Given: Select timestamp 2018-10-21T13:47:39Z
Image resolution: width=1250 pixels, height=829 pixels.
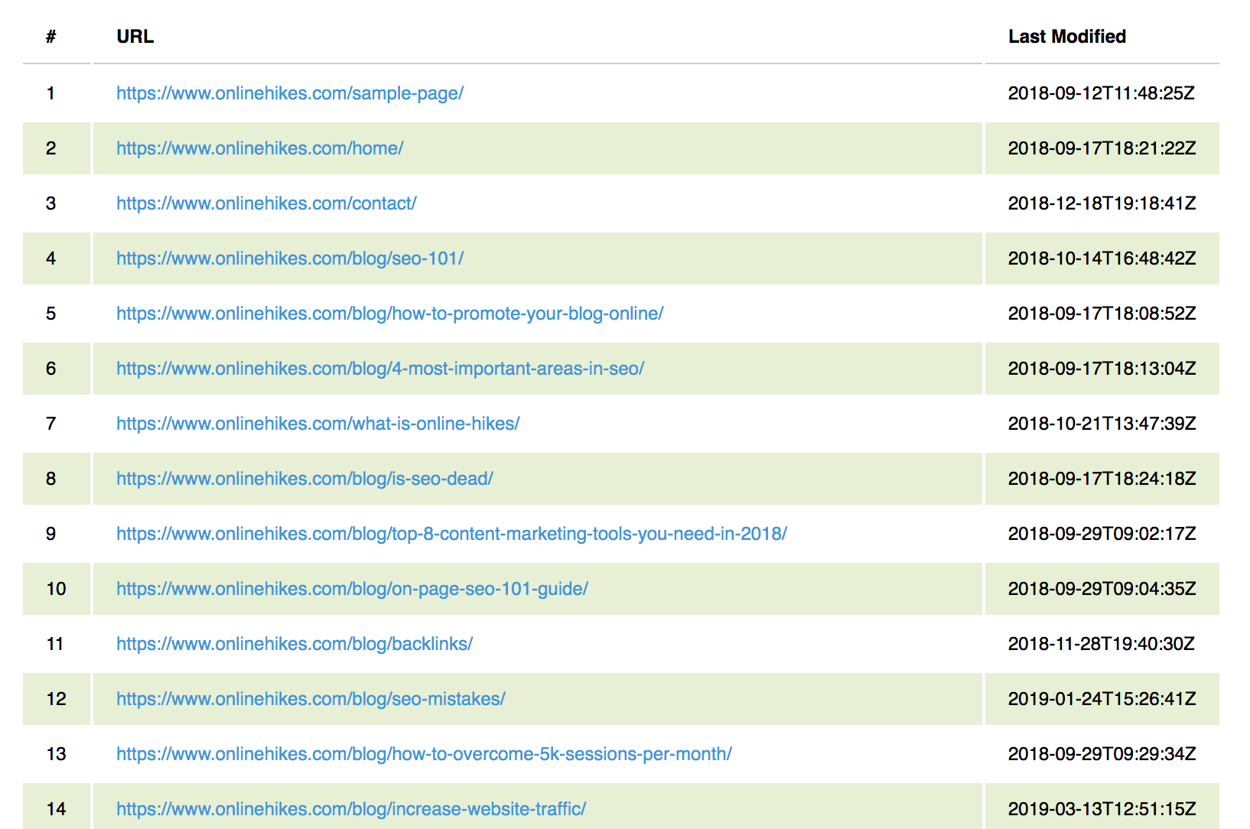Looking at the screenshot, I should (1102, 424).
